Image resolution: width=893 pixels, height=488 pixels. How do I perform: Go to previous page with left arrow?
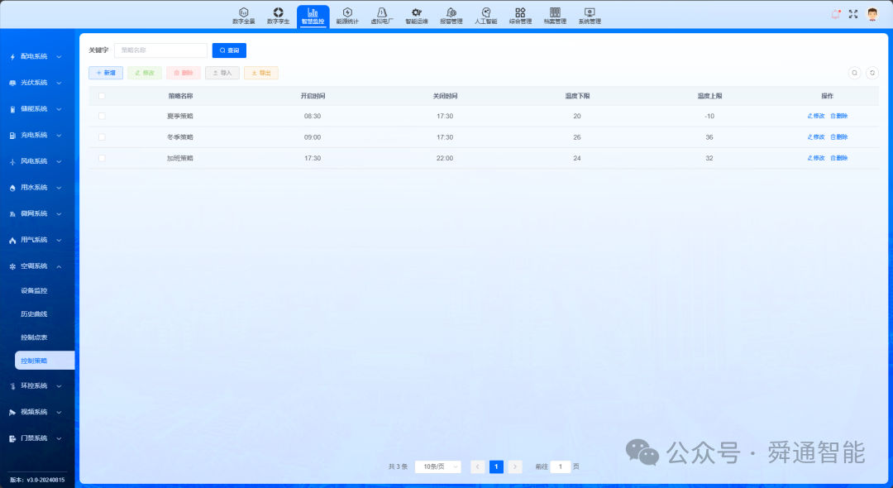[x=477, y=467]
